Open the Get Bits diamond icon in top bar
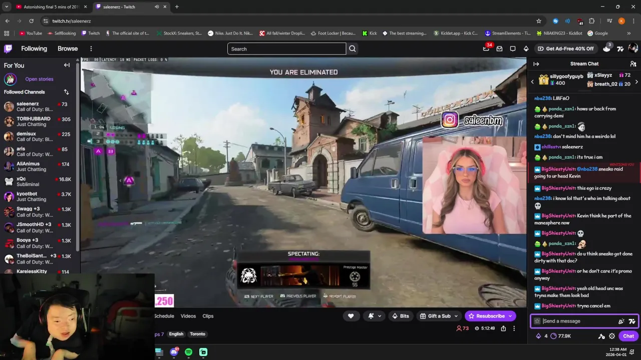This screenshot has width=641, height=360. pyautogui.click(x=526, y=48)
